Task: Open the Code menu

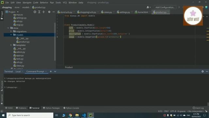Action: pyautogui.click(x=36, y=2)
